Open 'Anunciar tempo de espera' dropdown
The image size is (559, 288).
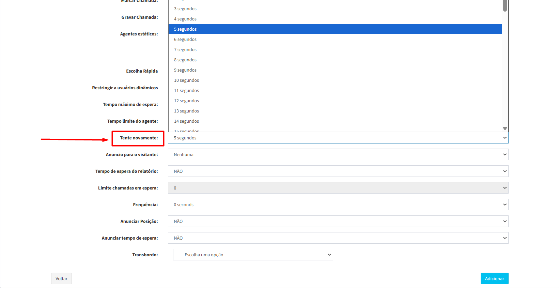pos(338,238)
